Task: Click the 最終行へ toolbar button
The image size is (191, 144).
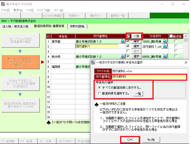Action: (x=96, y=16)
